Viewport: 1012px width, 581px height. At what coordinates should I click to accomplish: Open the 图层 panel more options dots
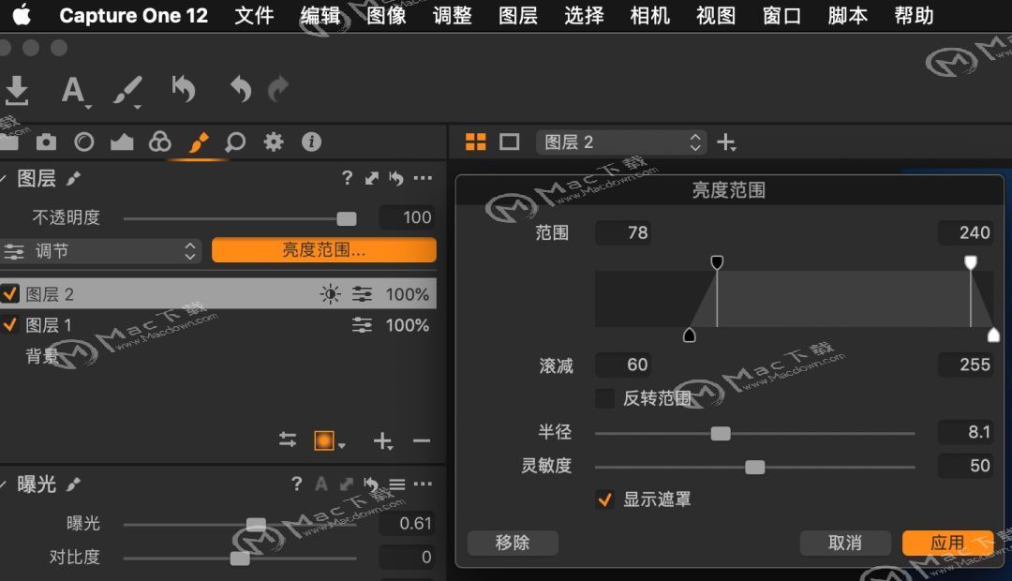click(423, 177)
